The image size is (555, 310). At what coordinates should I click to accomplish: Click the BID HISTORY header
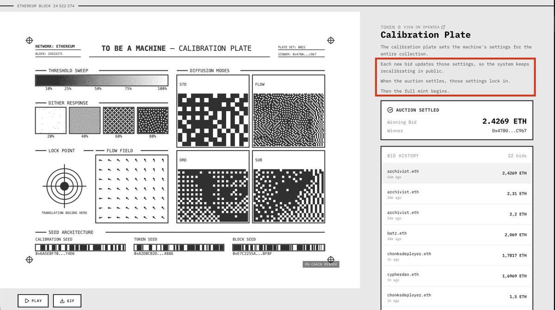coord(403,156)
